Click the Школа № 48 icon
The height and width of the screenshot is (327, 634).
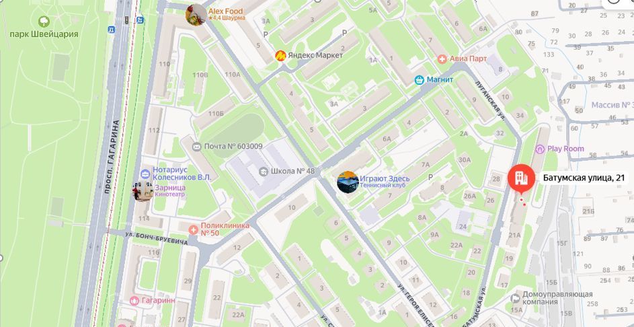(x=264, y=172)
